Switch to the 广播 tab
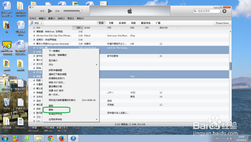Image resolution: width=251 pixels, height=142 pixels. [158, 23]
